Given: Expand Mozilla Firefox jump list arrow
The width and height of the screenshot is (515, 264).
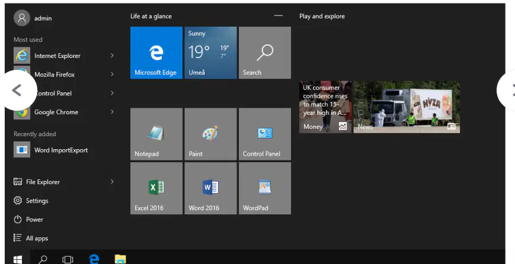Looking at the screenshot, I should pos(112,75).
